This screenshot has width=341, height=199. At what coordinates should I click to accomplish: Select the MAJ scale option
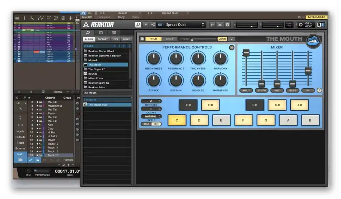coord(146,124)
